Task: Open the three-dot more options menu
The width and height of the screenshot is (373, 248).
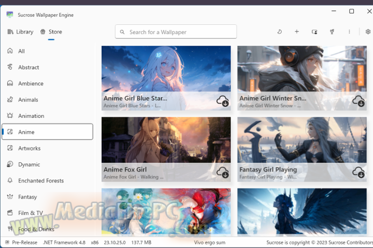Action: point(349,32)
